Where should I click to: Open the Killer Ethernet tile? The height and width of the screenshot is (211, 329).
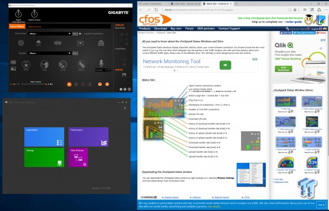coord(78,157)
